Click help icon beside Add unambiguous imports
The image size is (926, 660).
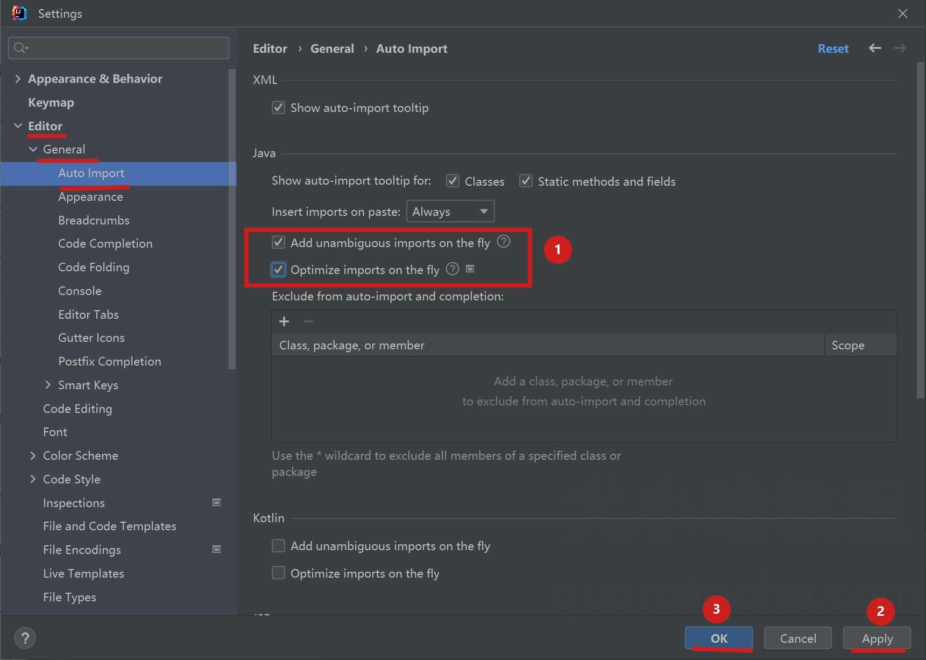pos(504,241)
